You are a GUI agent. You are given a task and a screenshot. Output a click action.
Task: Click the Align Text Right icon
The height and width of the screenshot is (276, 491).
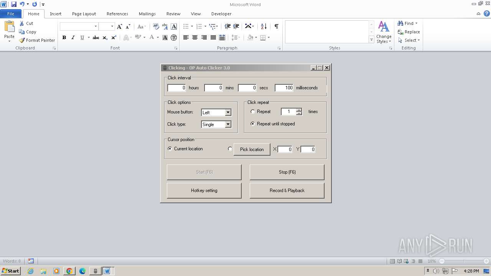point(204,38)
